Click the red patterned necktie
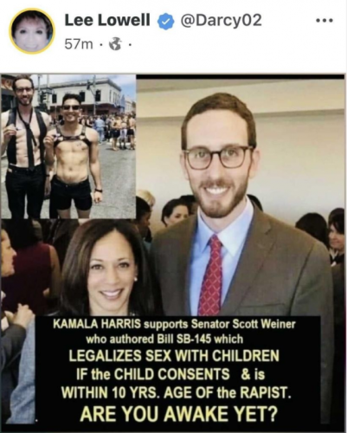This screenshot has width=347, height=433. pyautogui.click(x=211, y=275)
